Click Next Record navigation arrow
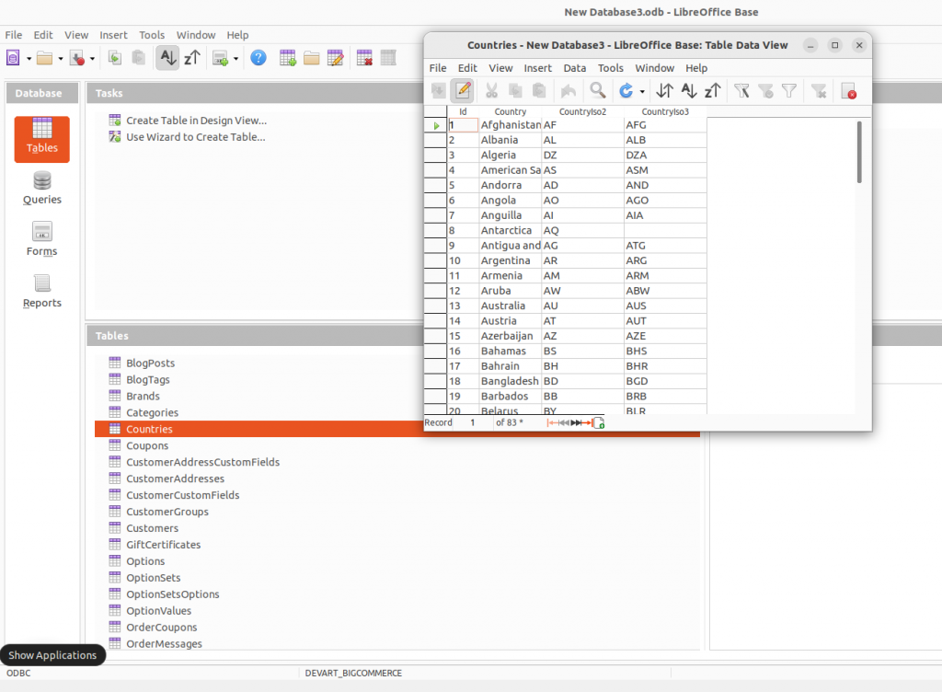 click(x=575, y=423)
